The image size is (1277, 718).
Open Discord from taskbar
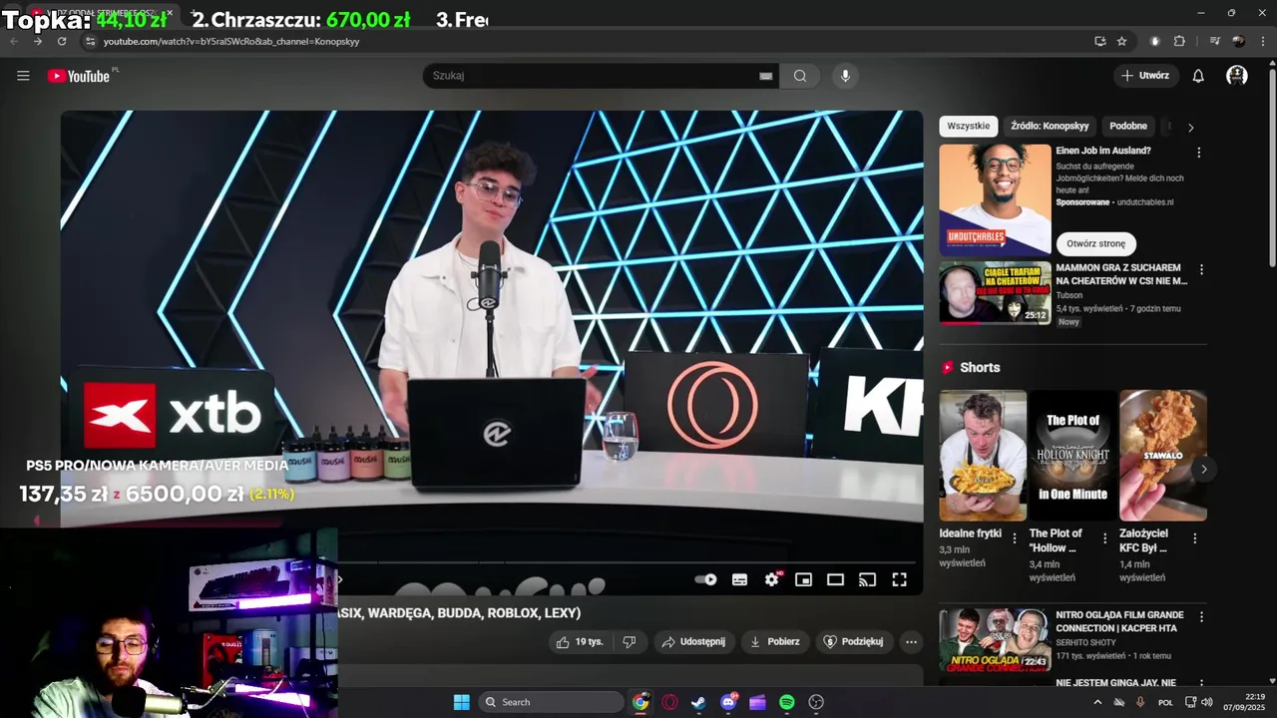tap(728, 702)
